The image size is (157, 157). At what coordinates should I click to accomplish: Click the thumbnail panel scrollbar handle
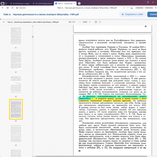coord(33,37)
